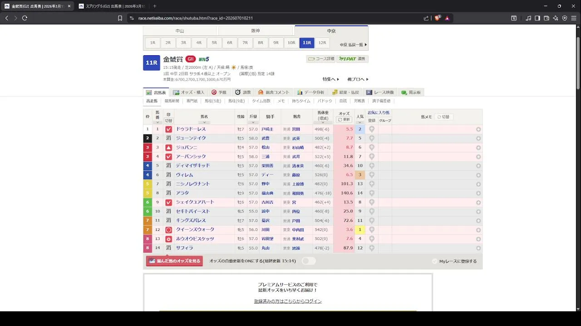This screenshot has height=326, width=581.
Task: Sort by 馬番 using the dropdown arrow
Action: coord(158,122)
